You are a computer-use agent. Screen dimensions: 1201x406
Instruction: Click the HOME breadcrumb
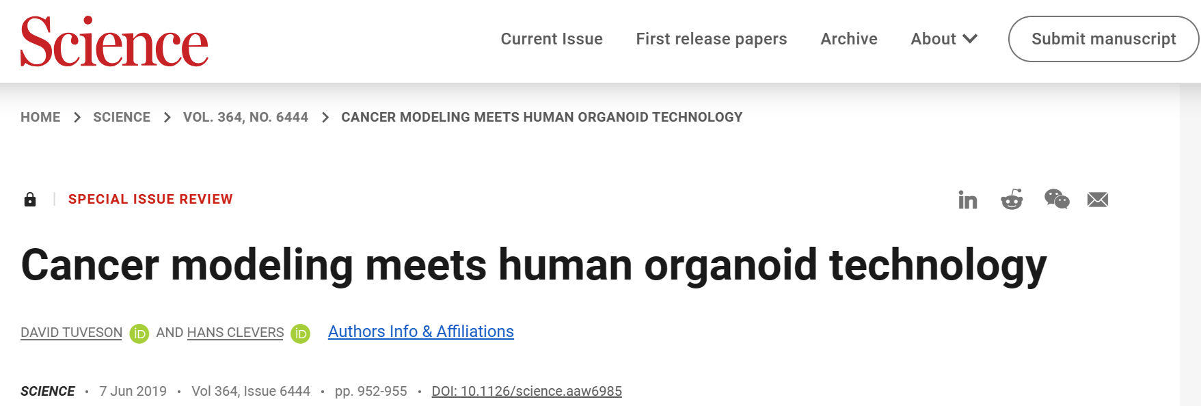pyautogui.click(x=40, y=117)
